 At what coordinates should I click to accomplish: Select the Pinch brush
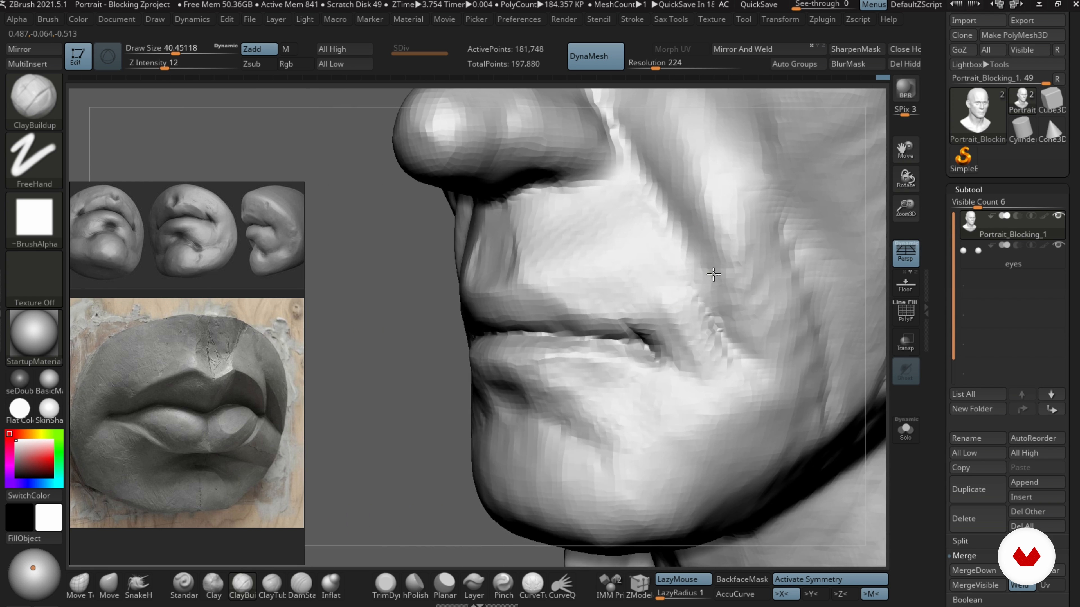point(503,586)
